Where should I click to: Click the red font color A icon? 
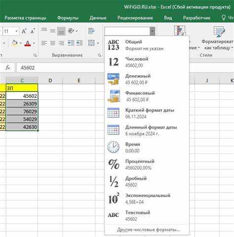[28, 43]
